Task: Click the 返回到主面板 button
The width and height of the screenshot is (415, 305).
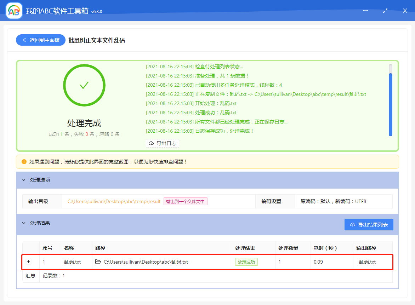Action: [40, 40]
